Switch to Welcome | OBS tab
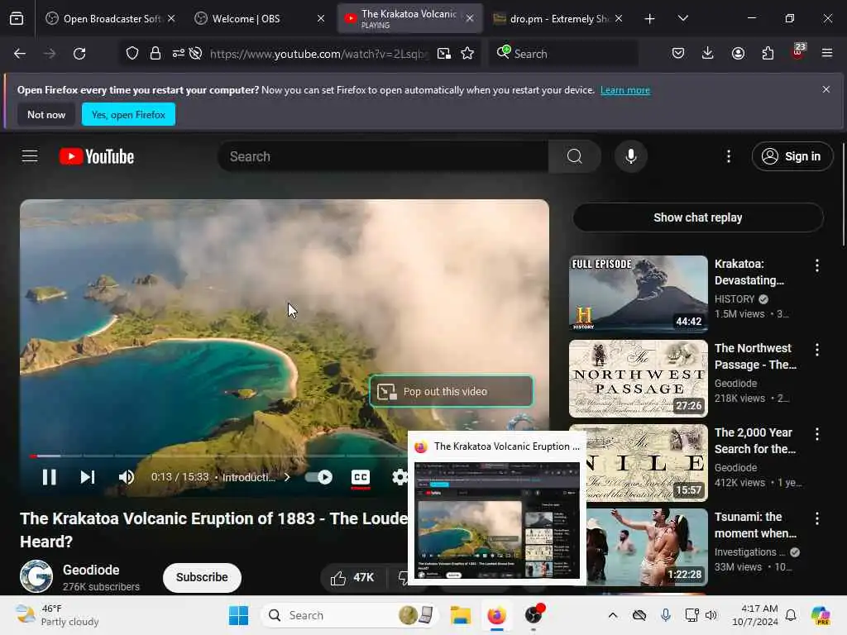 pos(259,18)
